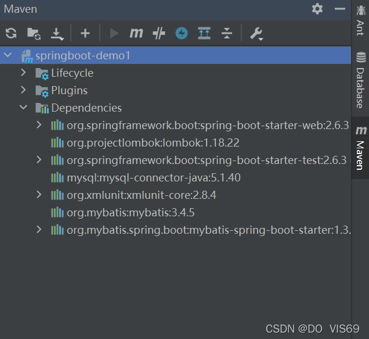Expand mybatis-spring-boot-starter dependency
369x339 pixels.
pos(39,230)
